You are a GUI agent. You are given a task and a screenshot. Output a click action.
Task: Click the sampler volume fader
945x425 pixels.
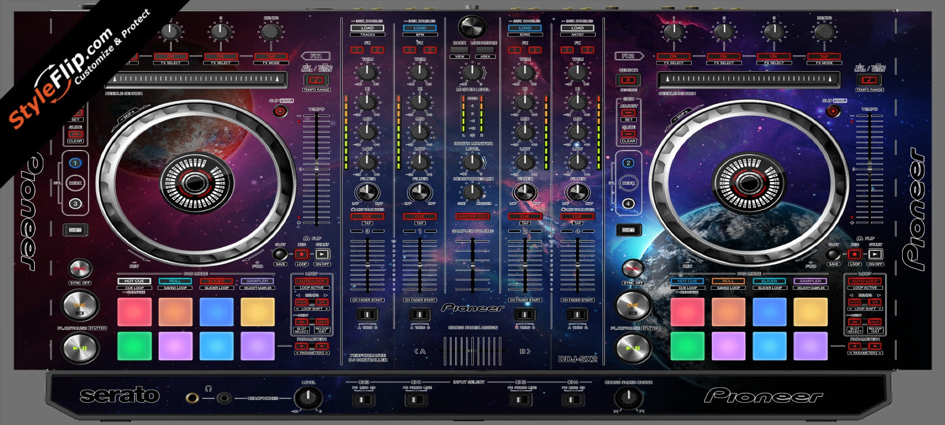(472, 265)
